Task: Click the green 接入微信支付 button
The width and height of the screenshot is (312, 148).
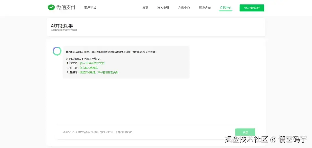Action: pyautogui.click(x=252, y=8)
